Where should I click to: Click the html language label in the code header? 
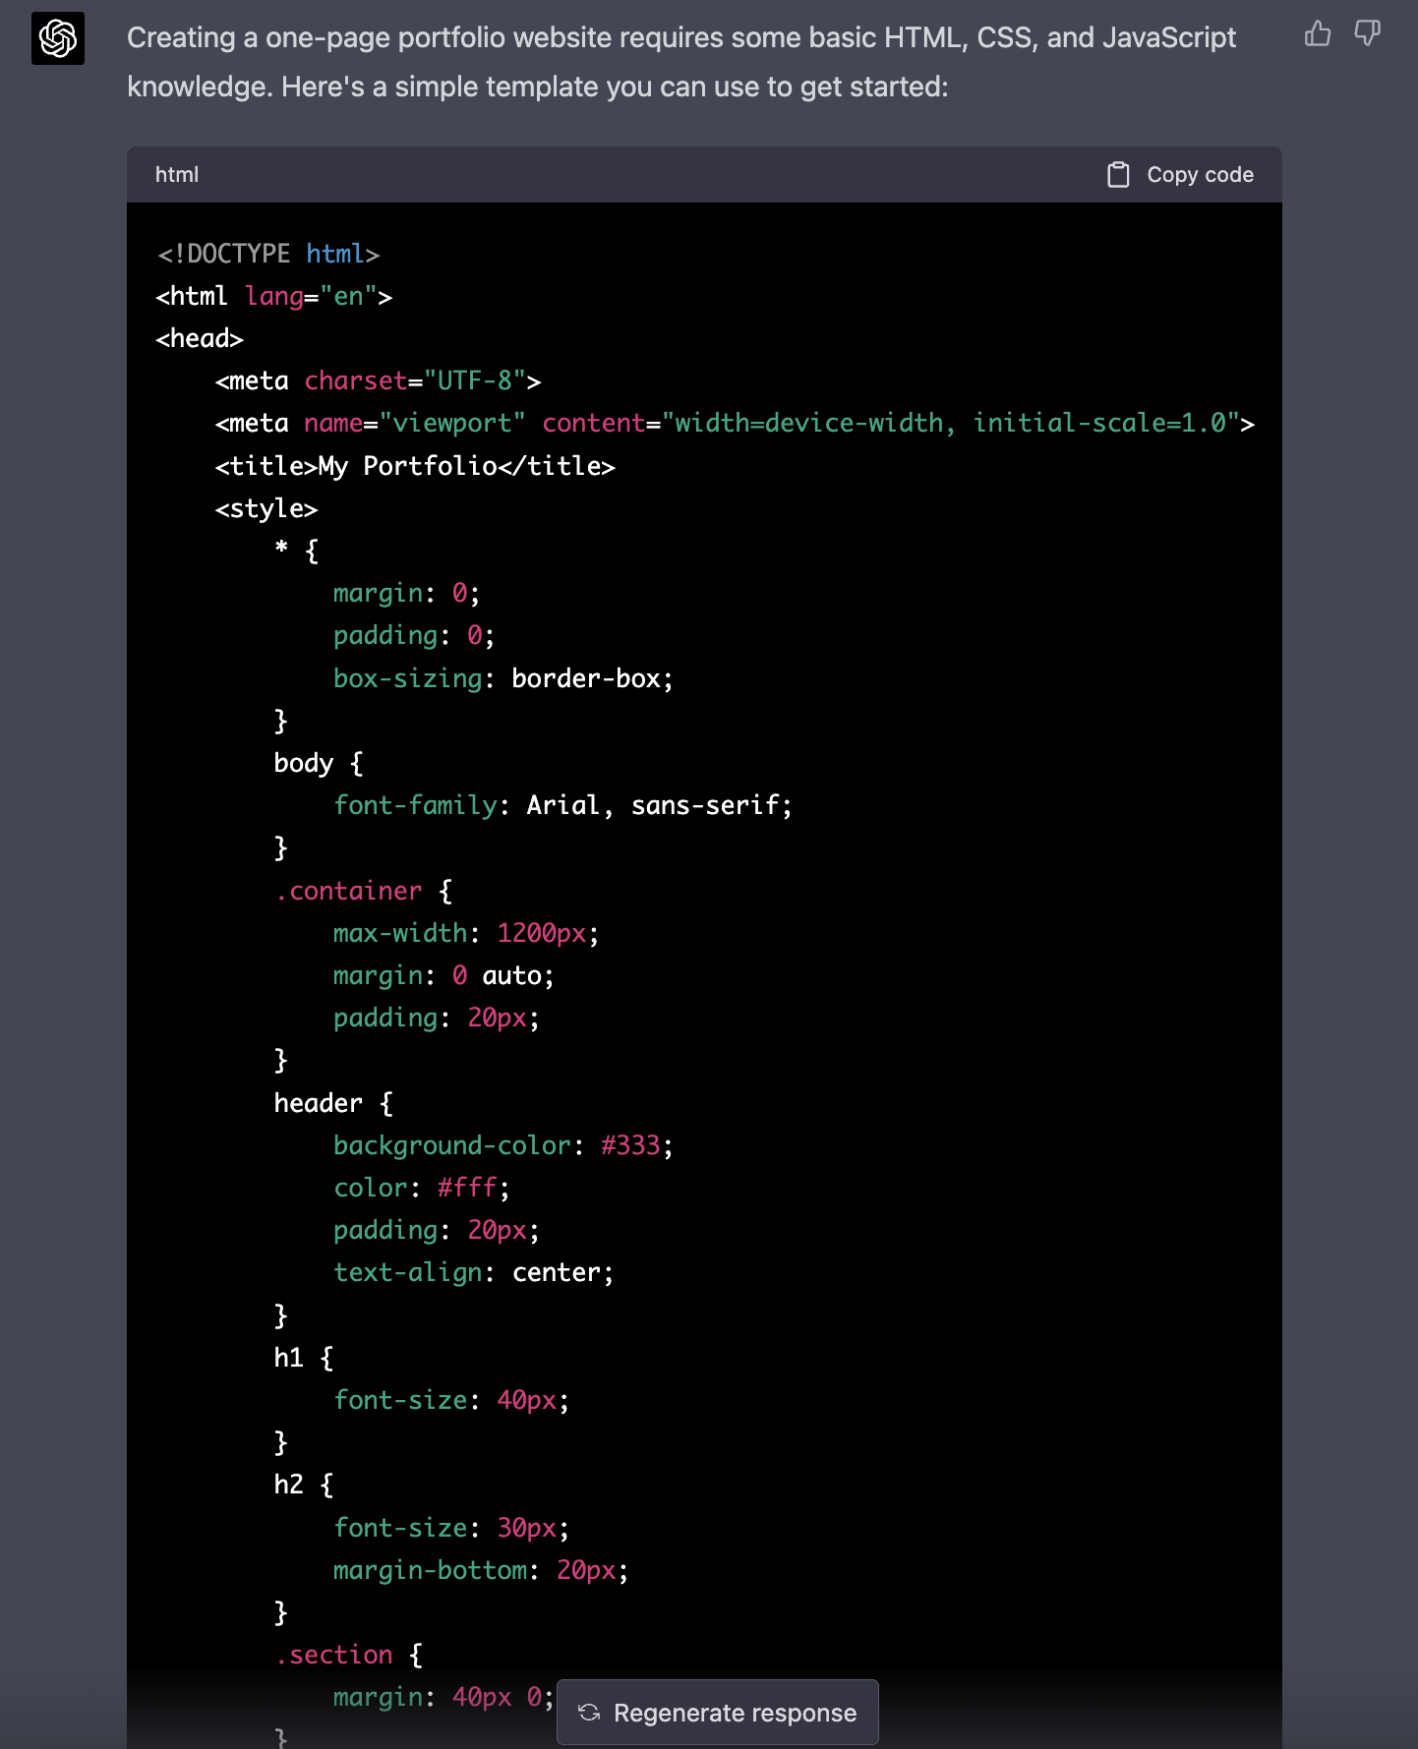[x=177, y=175]
